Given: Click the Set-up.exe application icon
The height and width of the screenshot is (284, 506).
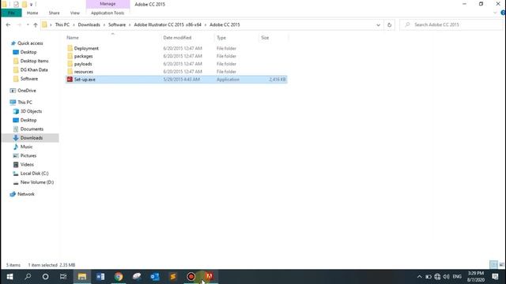Looking at the screenshot, I should click(x=70, y=79).
